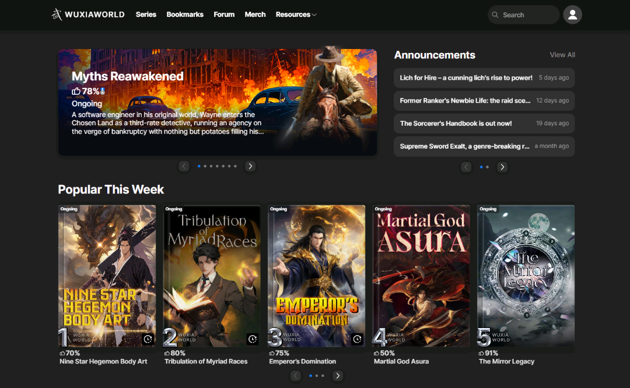
Task: Open The Mirror Legacy cover thumbnail
Action: pyautogui.click(x=526, y=276)
